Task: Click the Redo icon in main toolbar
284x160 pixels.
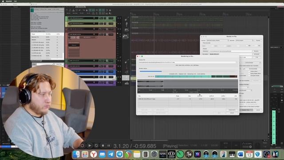Action: (x=83, y=10)
